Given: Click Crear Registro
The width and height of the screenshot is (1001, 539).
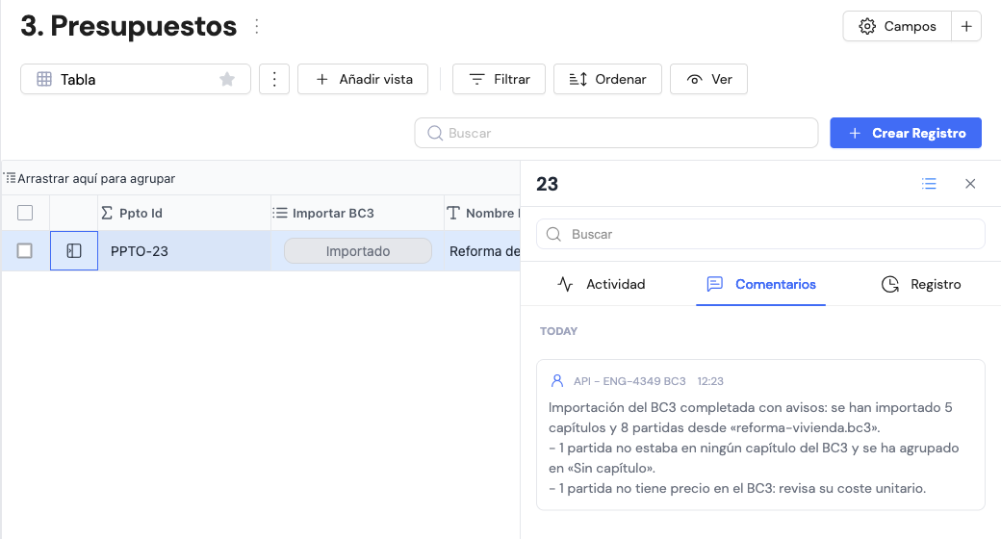Looking at the screenshot, I should point(906,133).
